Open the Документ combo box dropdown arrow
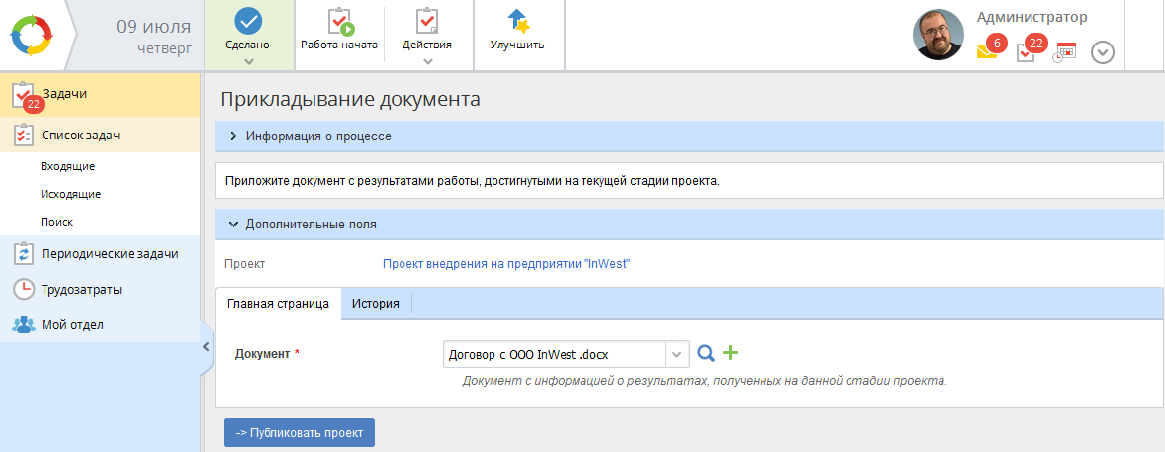The width and height of the screenshot is (1165, 452). click(x=677, y=354)
